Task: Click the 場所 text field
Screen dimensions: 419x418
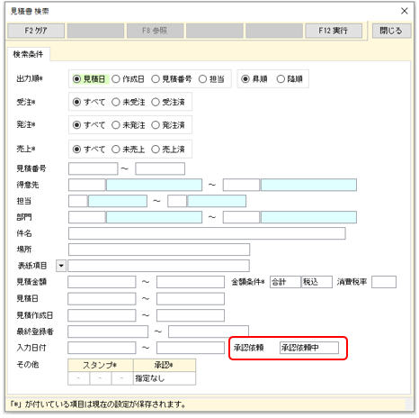Action: click(159, 250)
